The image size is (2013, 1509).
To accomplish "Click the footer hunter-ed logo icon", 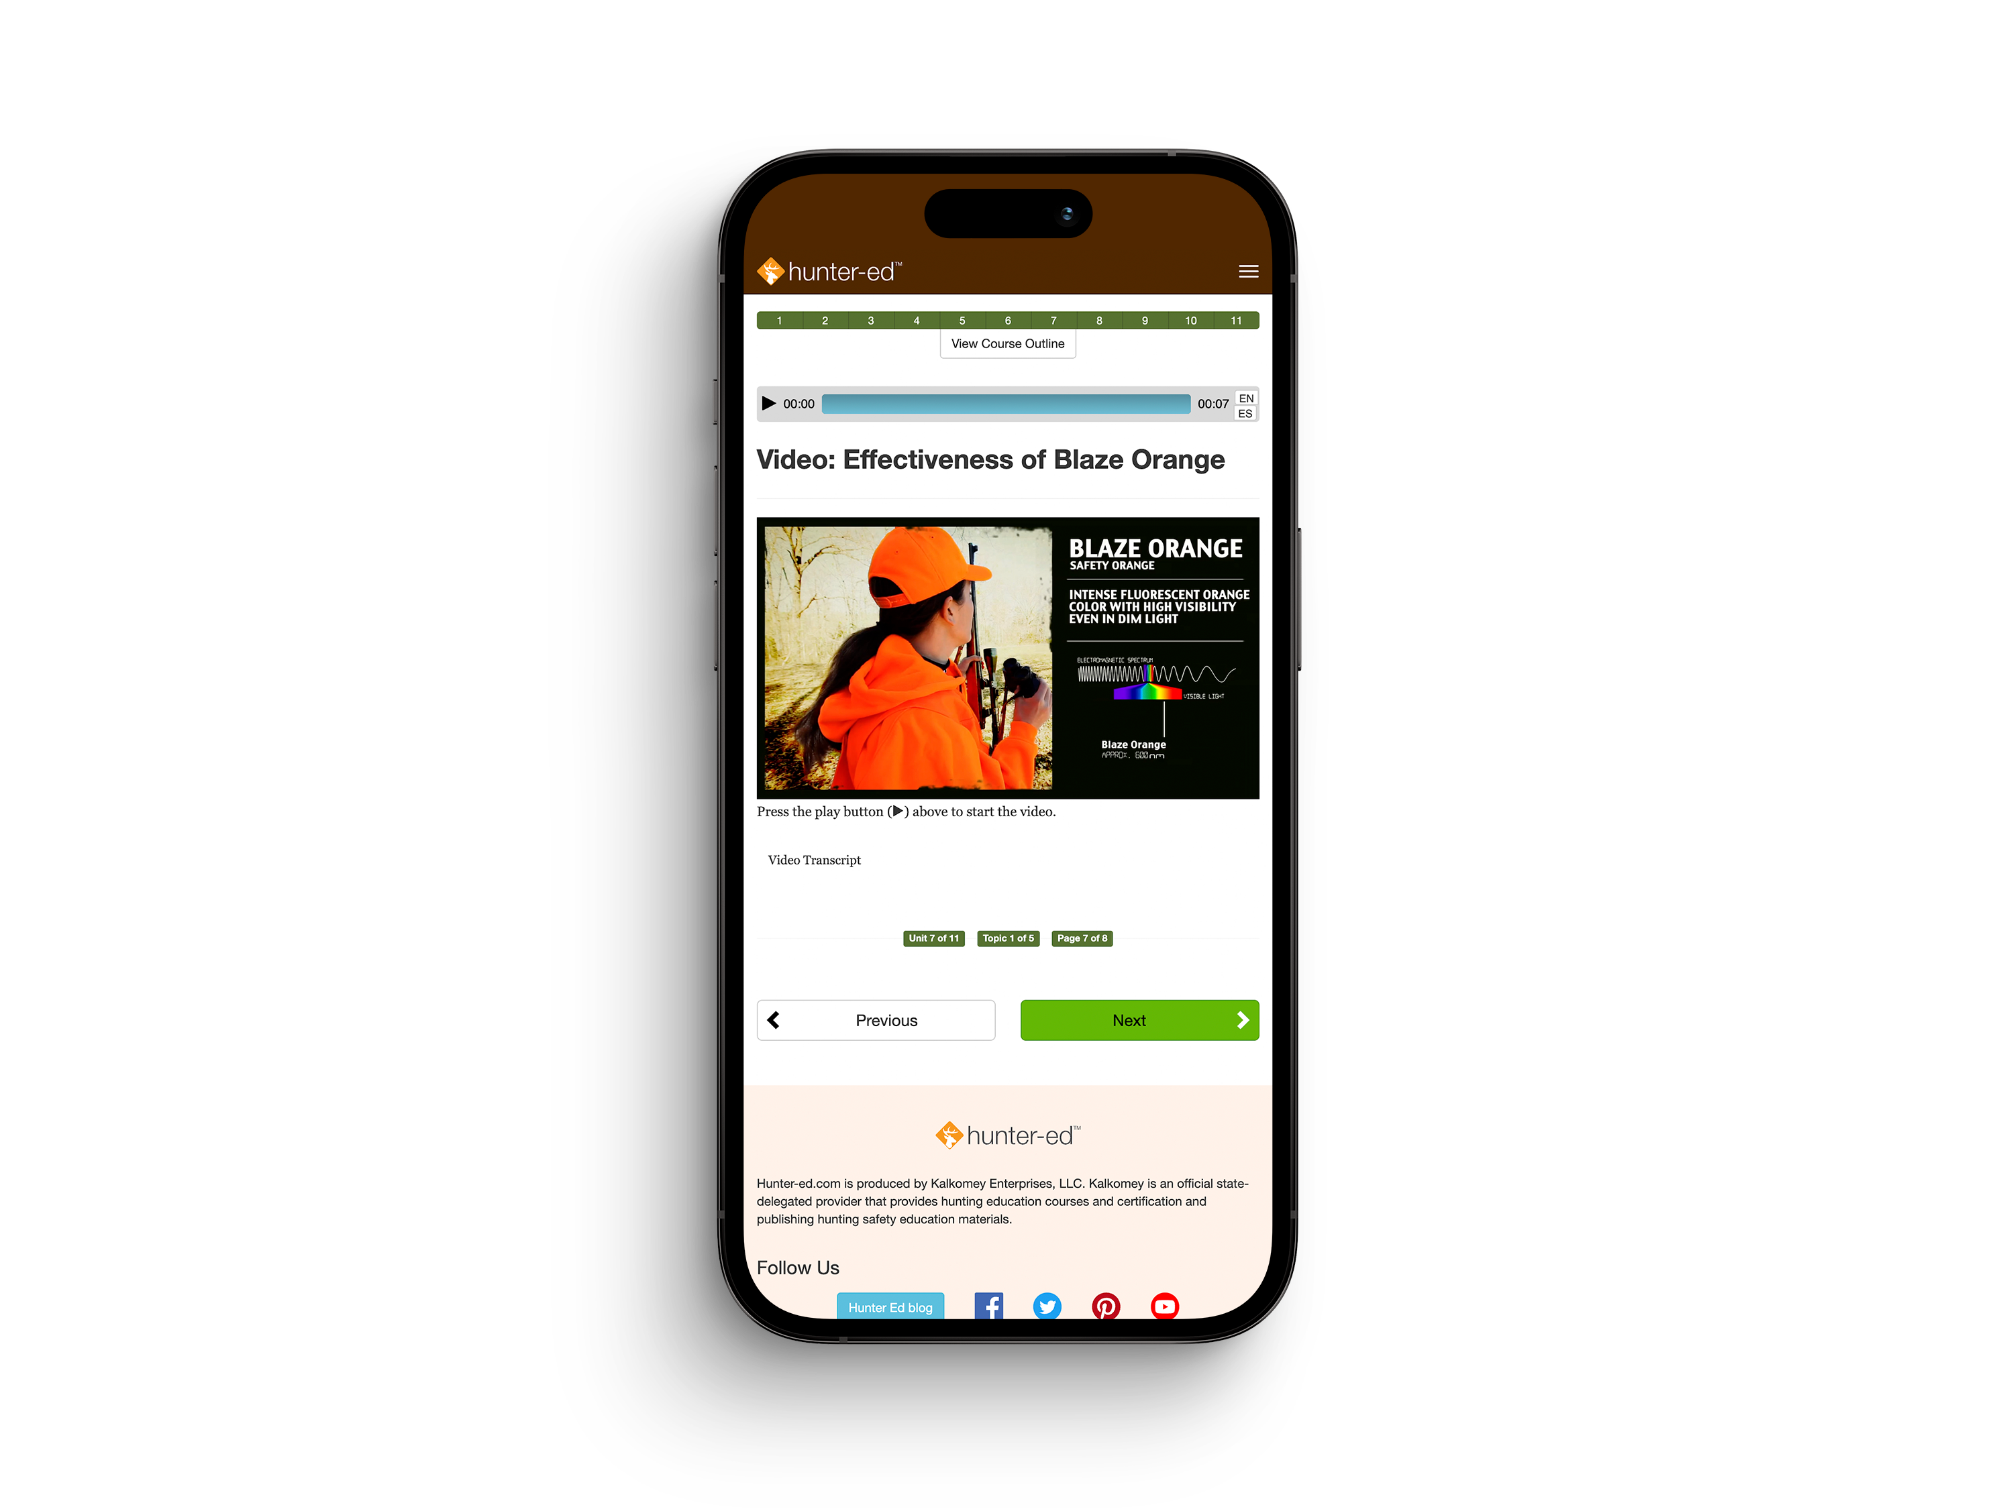I will 945,1135.
